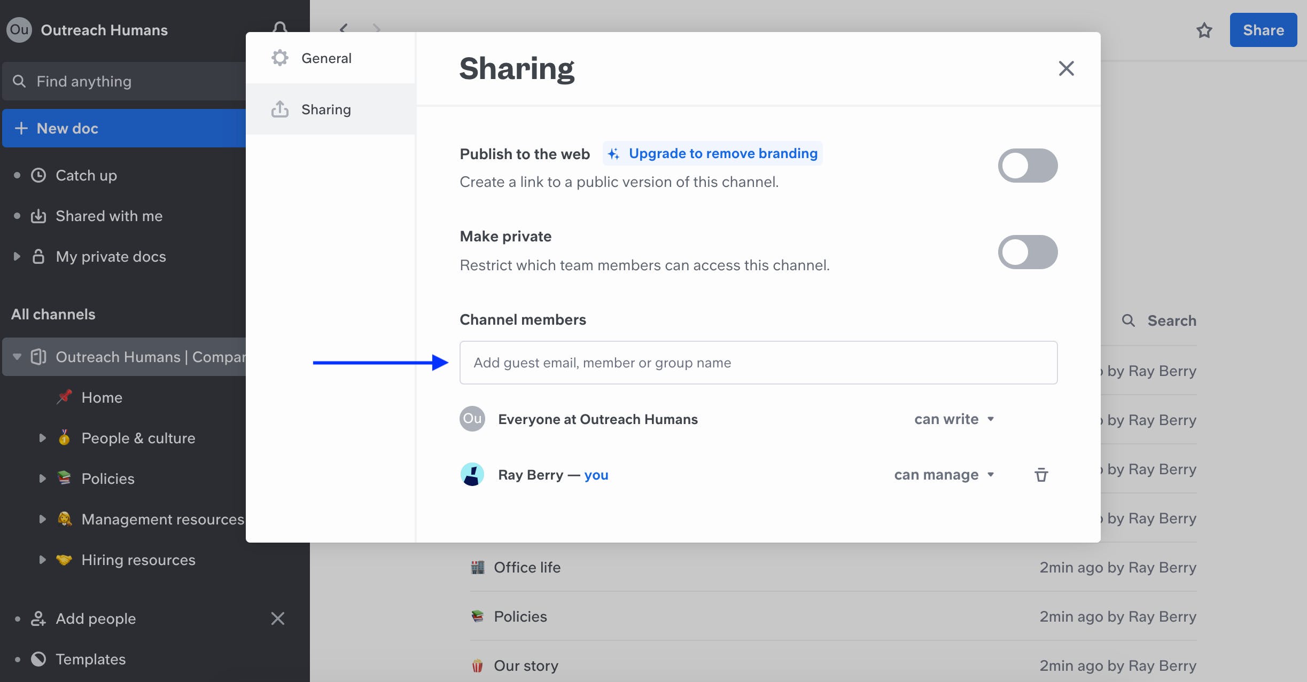Screen dimensions: 1307x682
Task: Open Catch up in sidebar
Action: [86, 175]
